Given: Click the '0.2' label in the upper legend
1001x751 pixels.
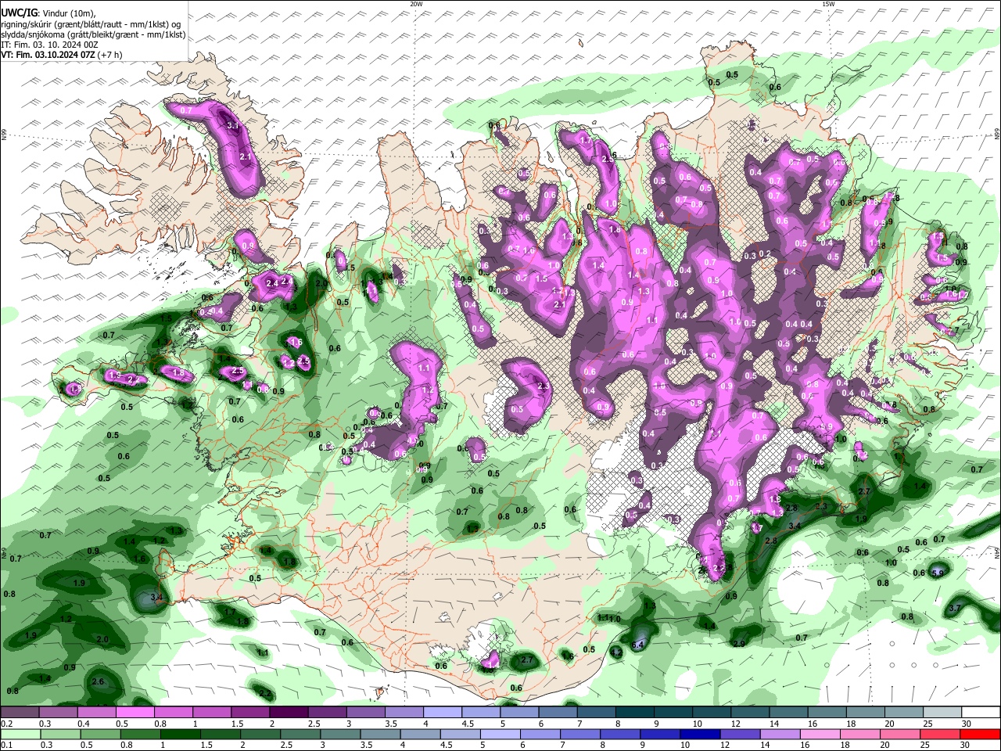Looking at the screenshot, I should click(x=5, y=724).
